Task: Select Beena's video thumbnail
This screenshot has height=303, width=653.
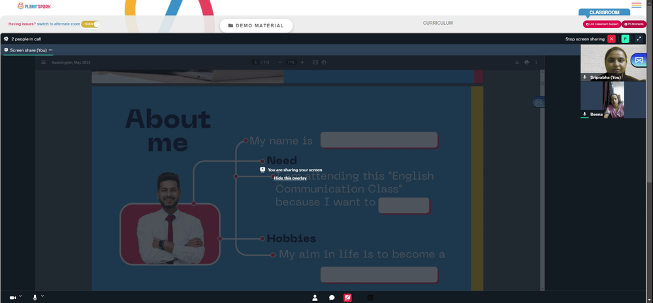Action: pyautogui.click(x=613, y=99)
